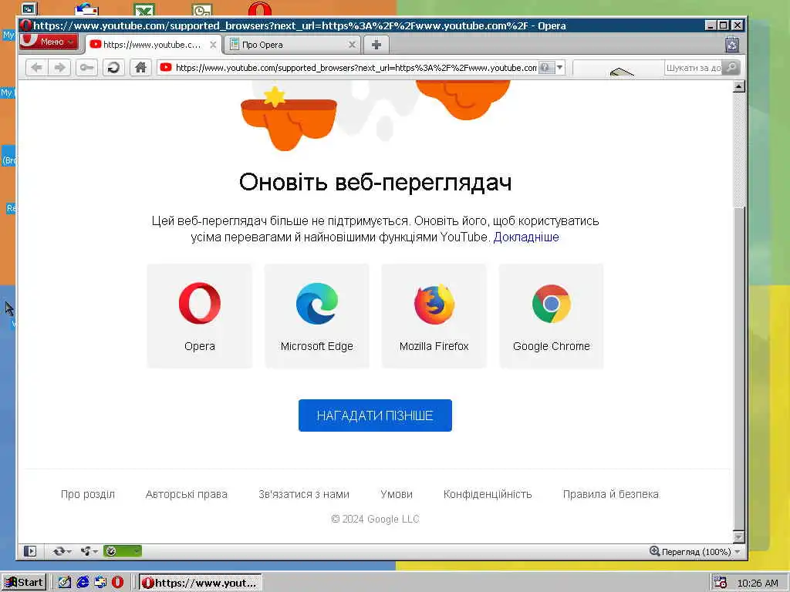
Task: Open the Outlook Express quick launch icon
Action: [100, 583]
